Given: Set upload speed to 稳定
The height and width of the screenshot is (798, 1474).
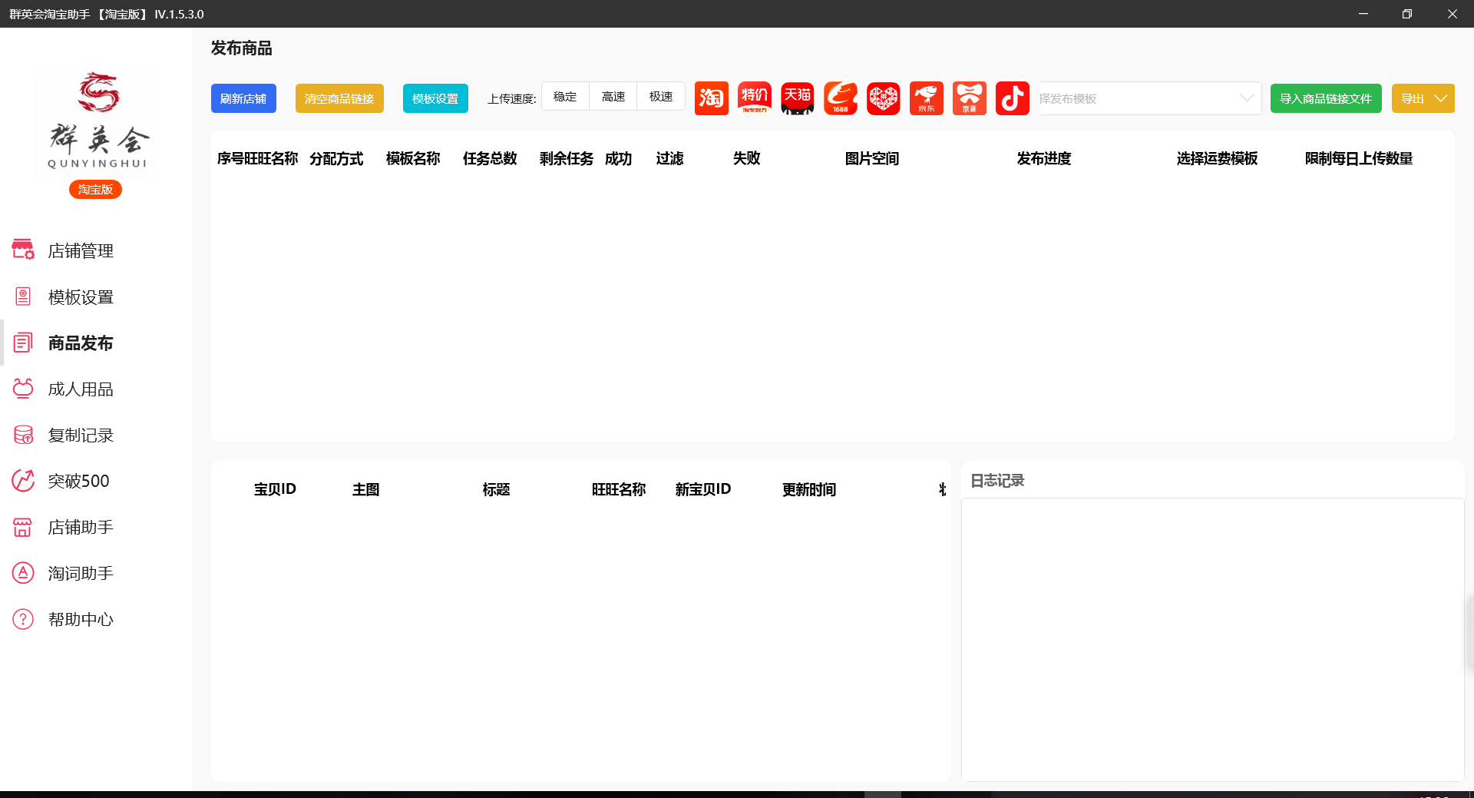Looking at the screenshot, I should tap(565, 97).
